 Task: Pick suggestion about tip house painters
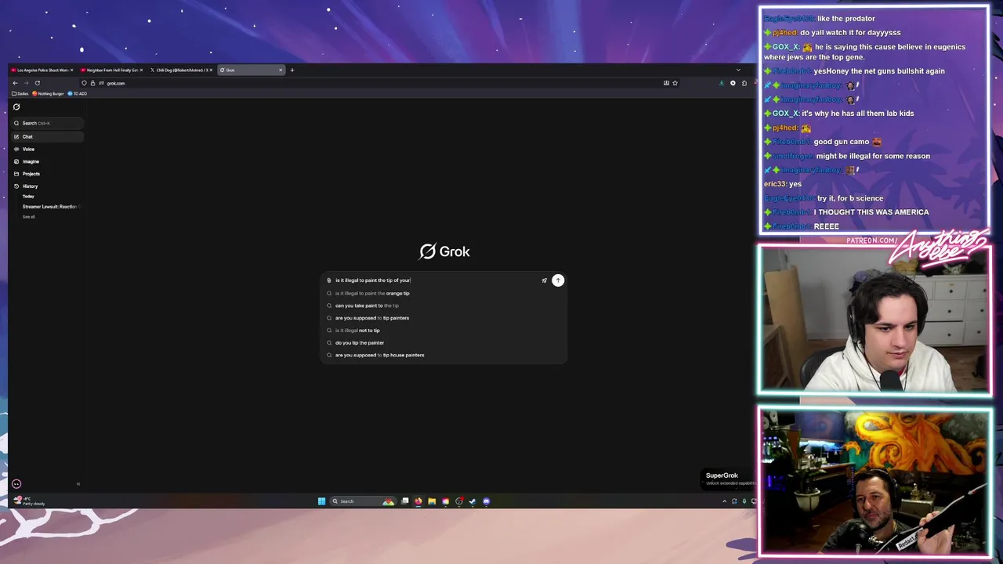[x=444, y=355]
